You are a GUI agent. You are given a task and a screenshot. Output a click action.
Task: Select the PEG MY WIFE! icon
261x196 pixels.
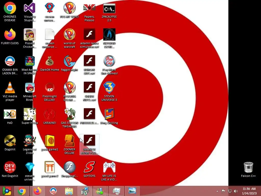coord(69,10)
